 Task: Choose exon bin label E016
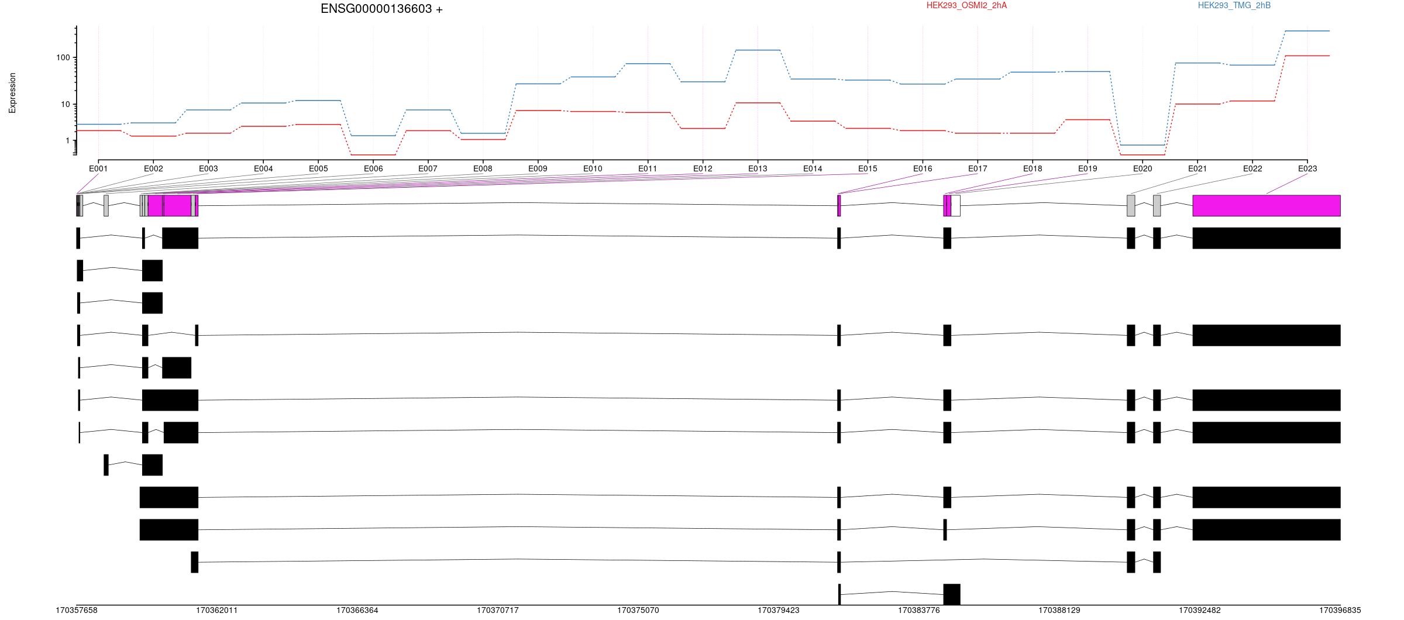coord(923,168)
